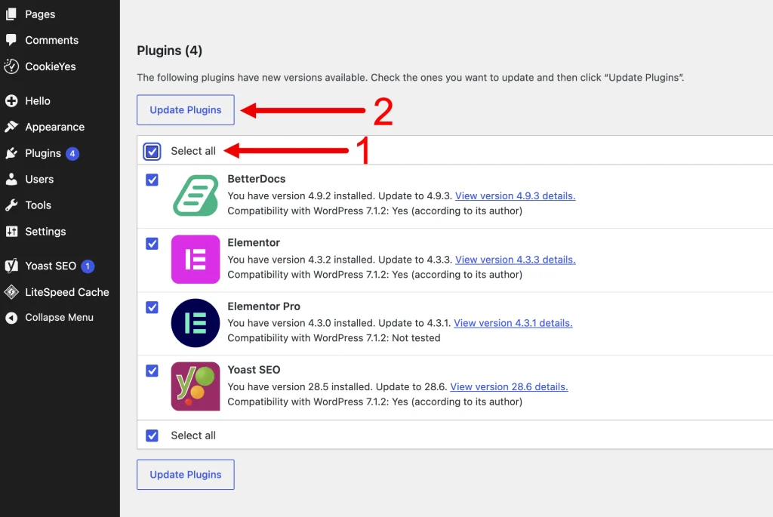773x517 pixels.
Task: Open CookieYes menu item
Action: point(51,66)
